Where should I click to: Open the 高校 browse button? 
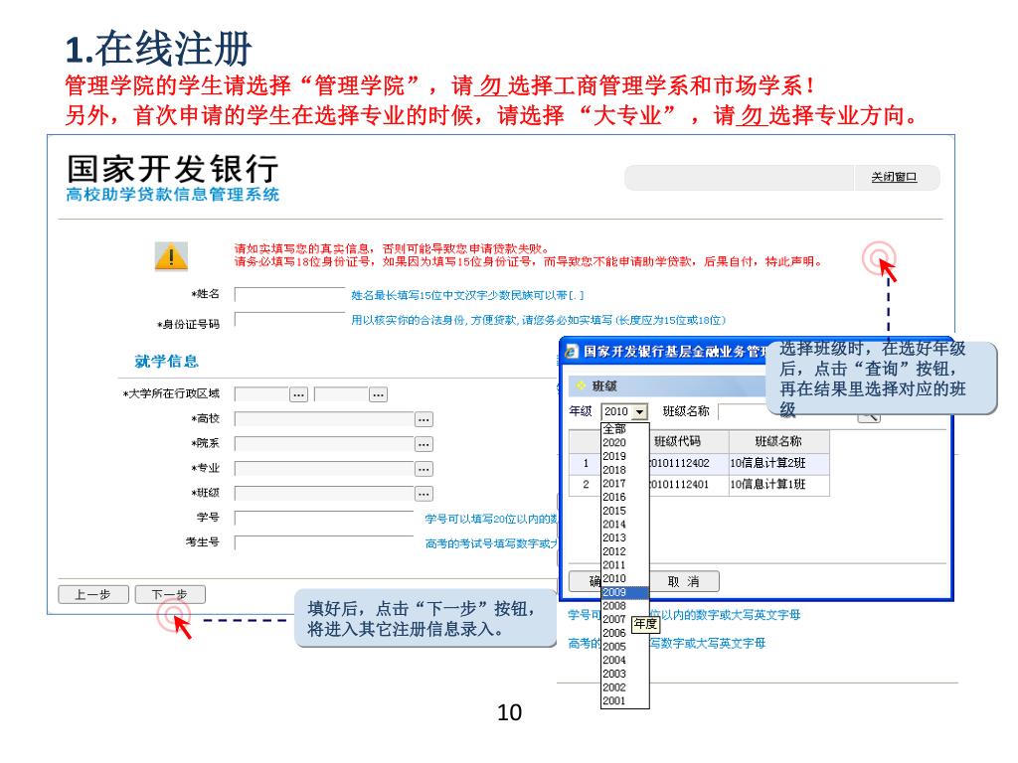coord(424,420)
